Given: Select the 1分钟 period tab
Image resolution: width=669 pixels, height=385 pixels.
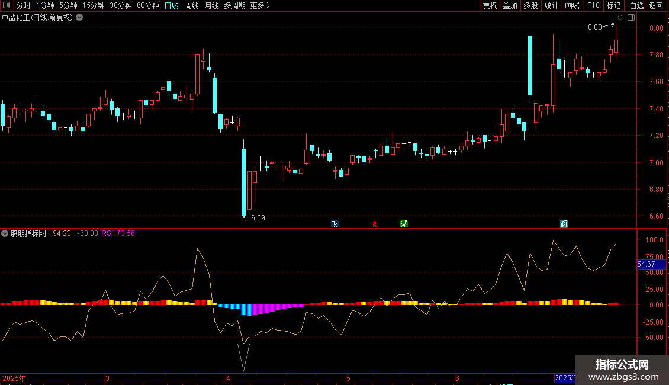Looking at the screenshot, I should [45, 5].
